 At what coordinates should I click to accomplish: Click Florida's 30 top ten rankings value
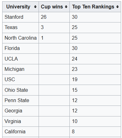coord(75,48)
